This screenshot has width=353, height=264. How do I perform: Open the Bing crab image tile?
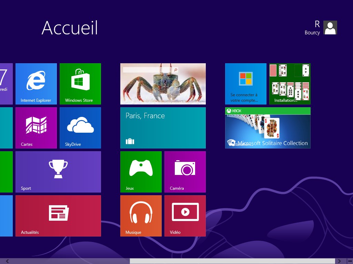pyautogui.click(x=163, y=84)
